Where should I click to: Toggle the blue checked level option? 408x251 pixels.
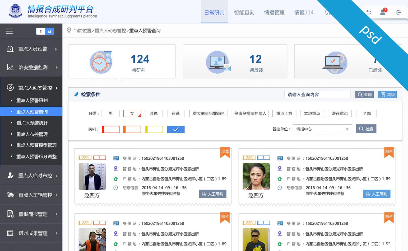point(175,129)
